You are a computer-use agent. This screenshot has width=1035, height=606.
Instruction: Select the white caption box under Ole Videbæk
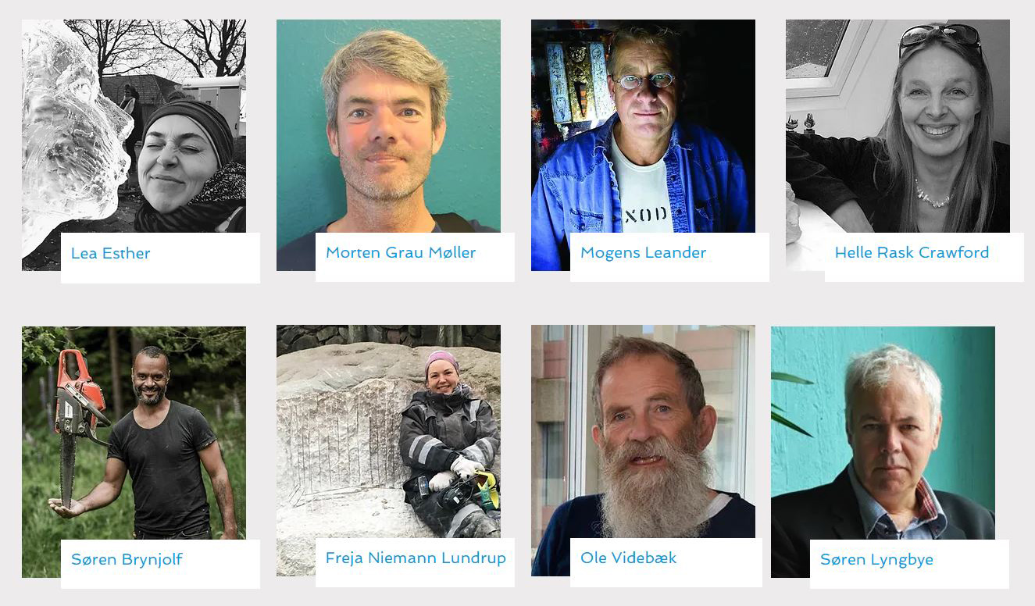click(666, 562)
